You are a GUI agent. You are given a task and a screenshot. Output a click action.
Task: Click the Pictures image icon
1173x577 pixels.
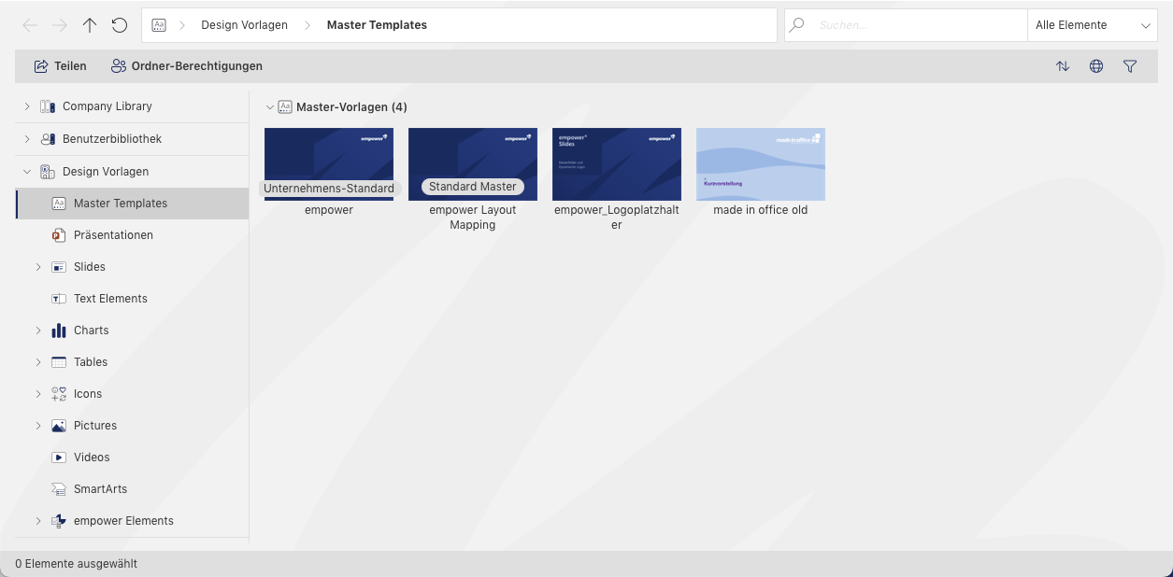point(59,426)
